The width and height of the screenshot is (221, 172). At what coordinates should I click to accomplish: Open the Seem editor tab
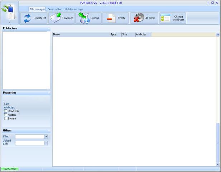pos(55,9)
